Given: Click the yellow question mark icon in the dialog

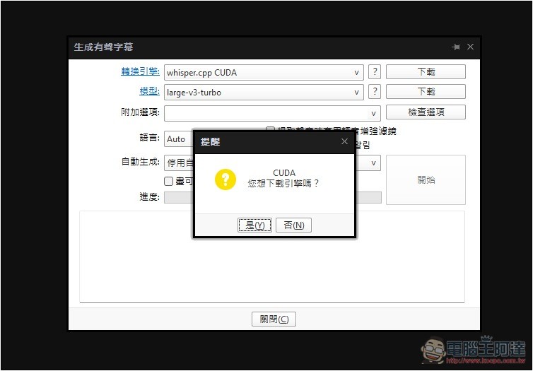Looking at the screenshot, I should tap(225, 179).
